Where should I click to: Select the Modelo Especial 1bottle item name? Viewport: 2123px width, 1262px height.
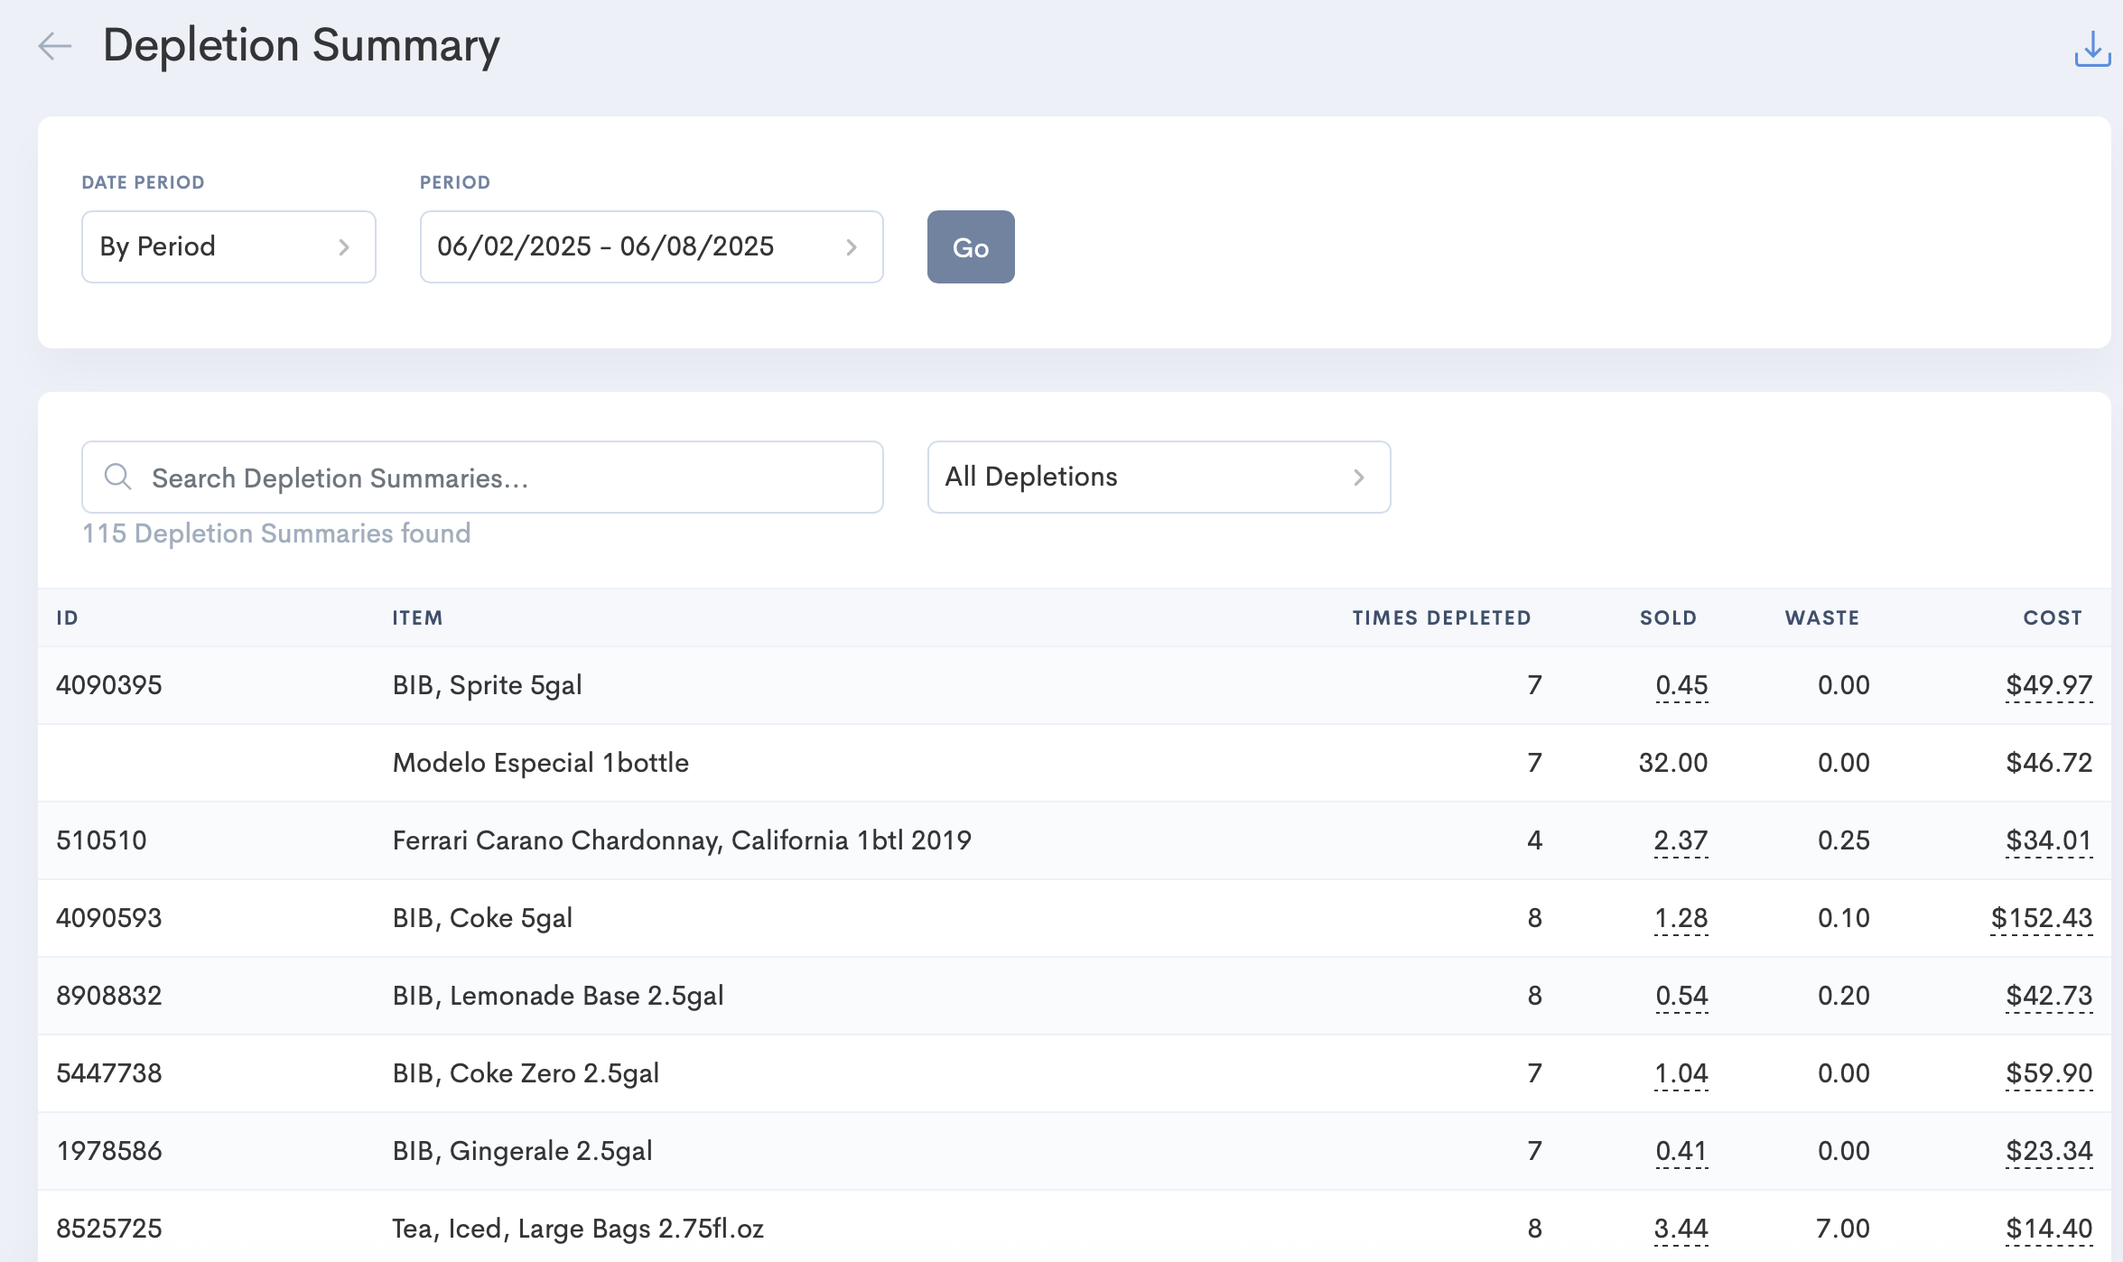pyautogui.click(x=540, y=763)
